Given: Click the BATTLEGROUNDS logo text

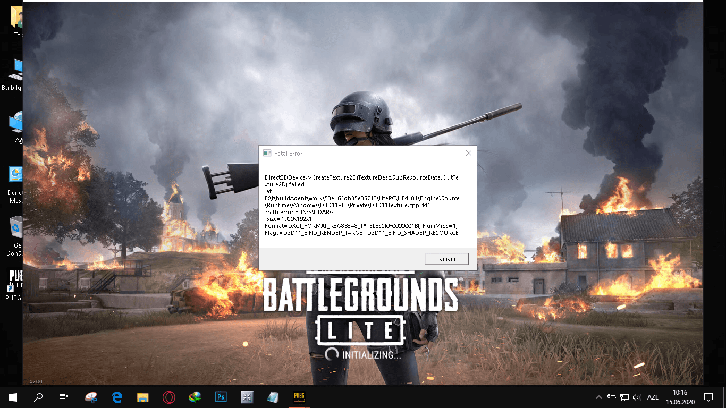Looking at the screenshot, I should click(360, 295).
